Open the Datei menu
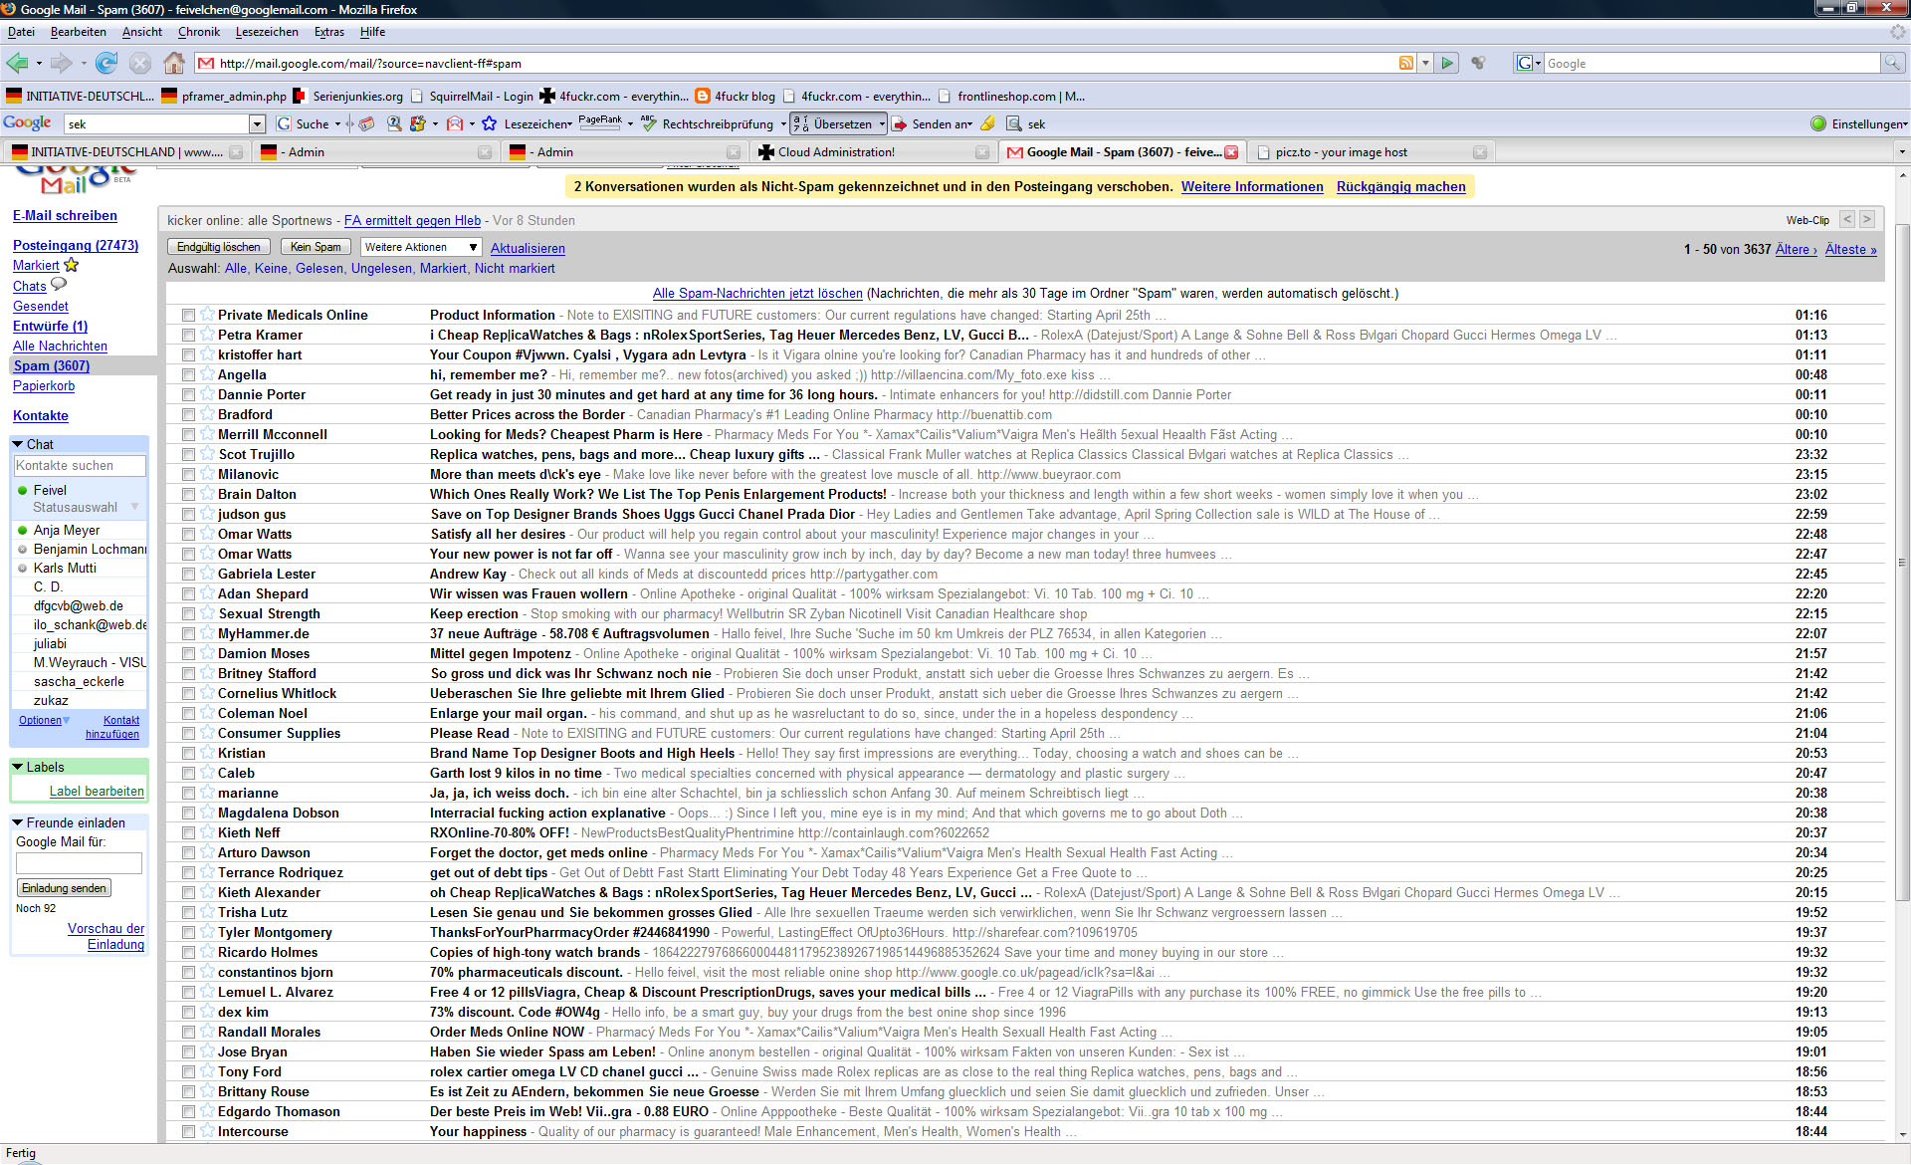 click(21, 32)
